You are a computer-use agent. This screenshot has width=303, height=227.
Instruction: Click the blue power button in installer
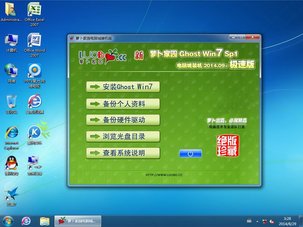click(x=191, y=154)
